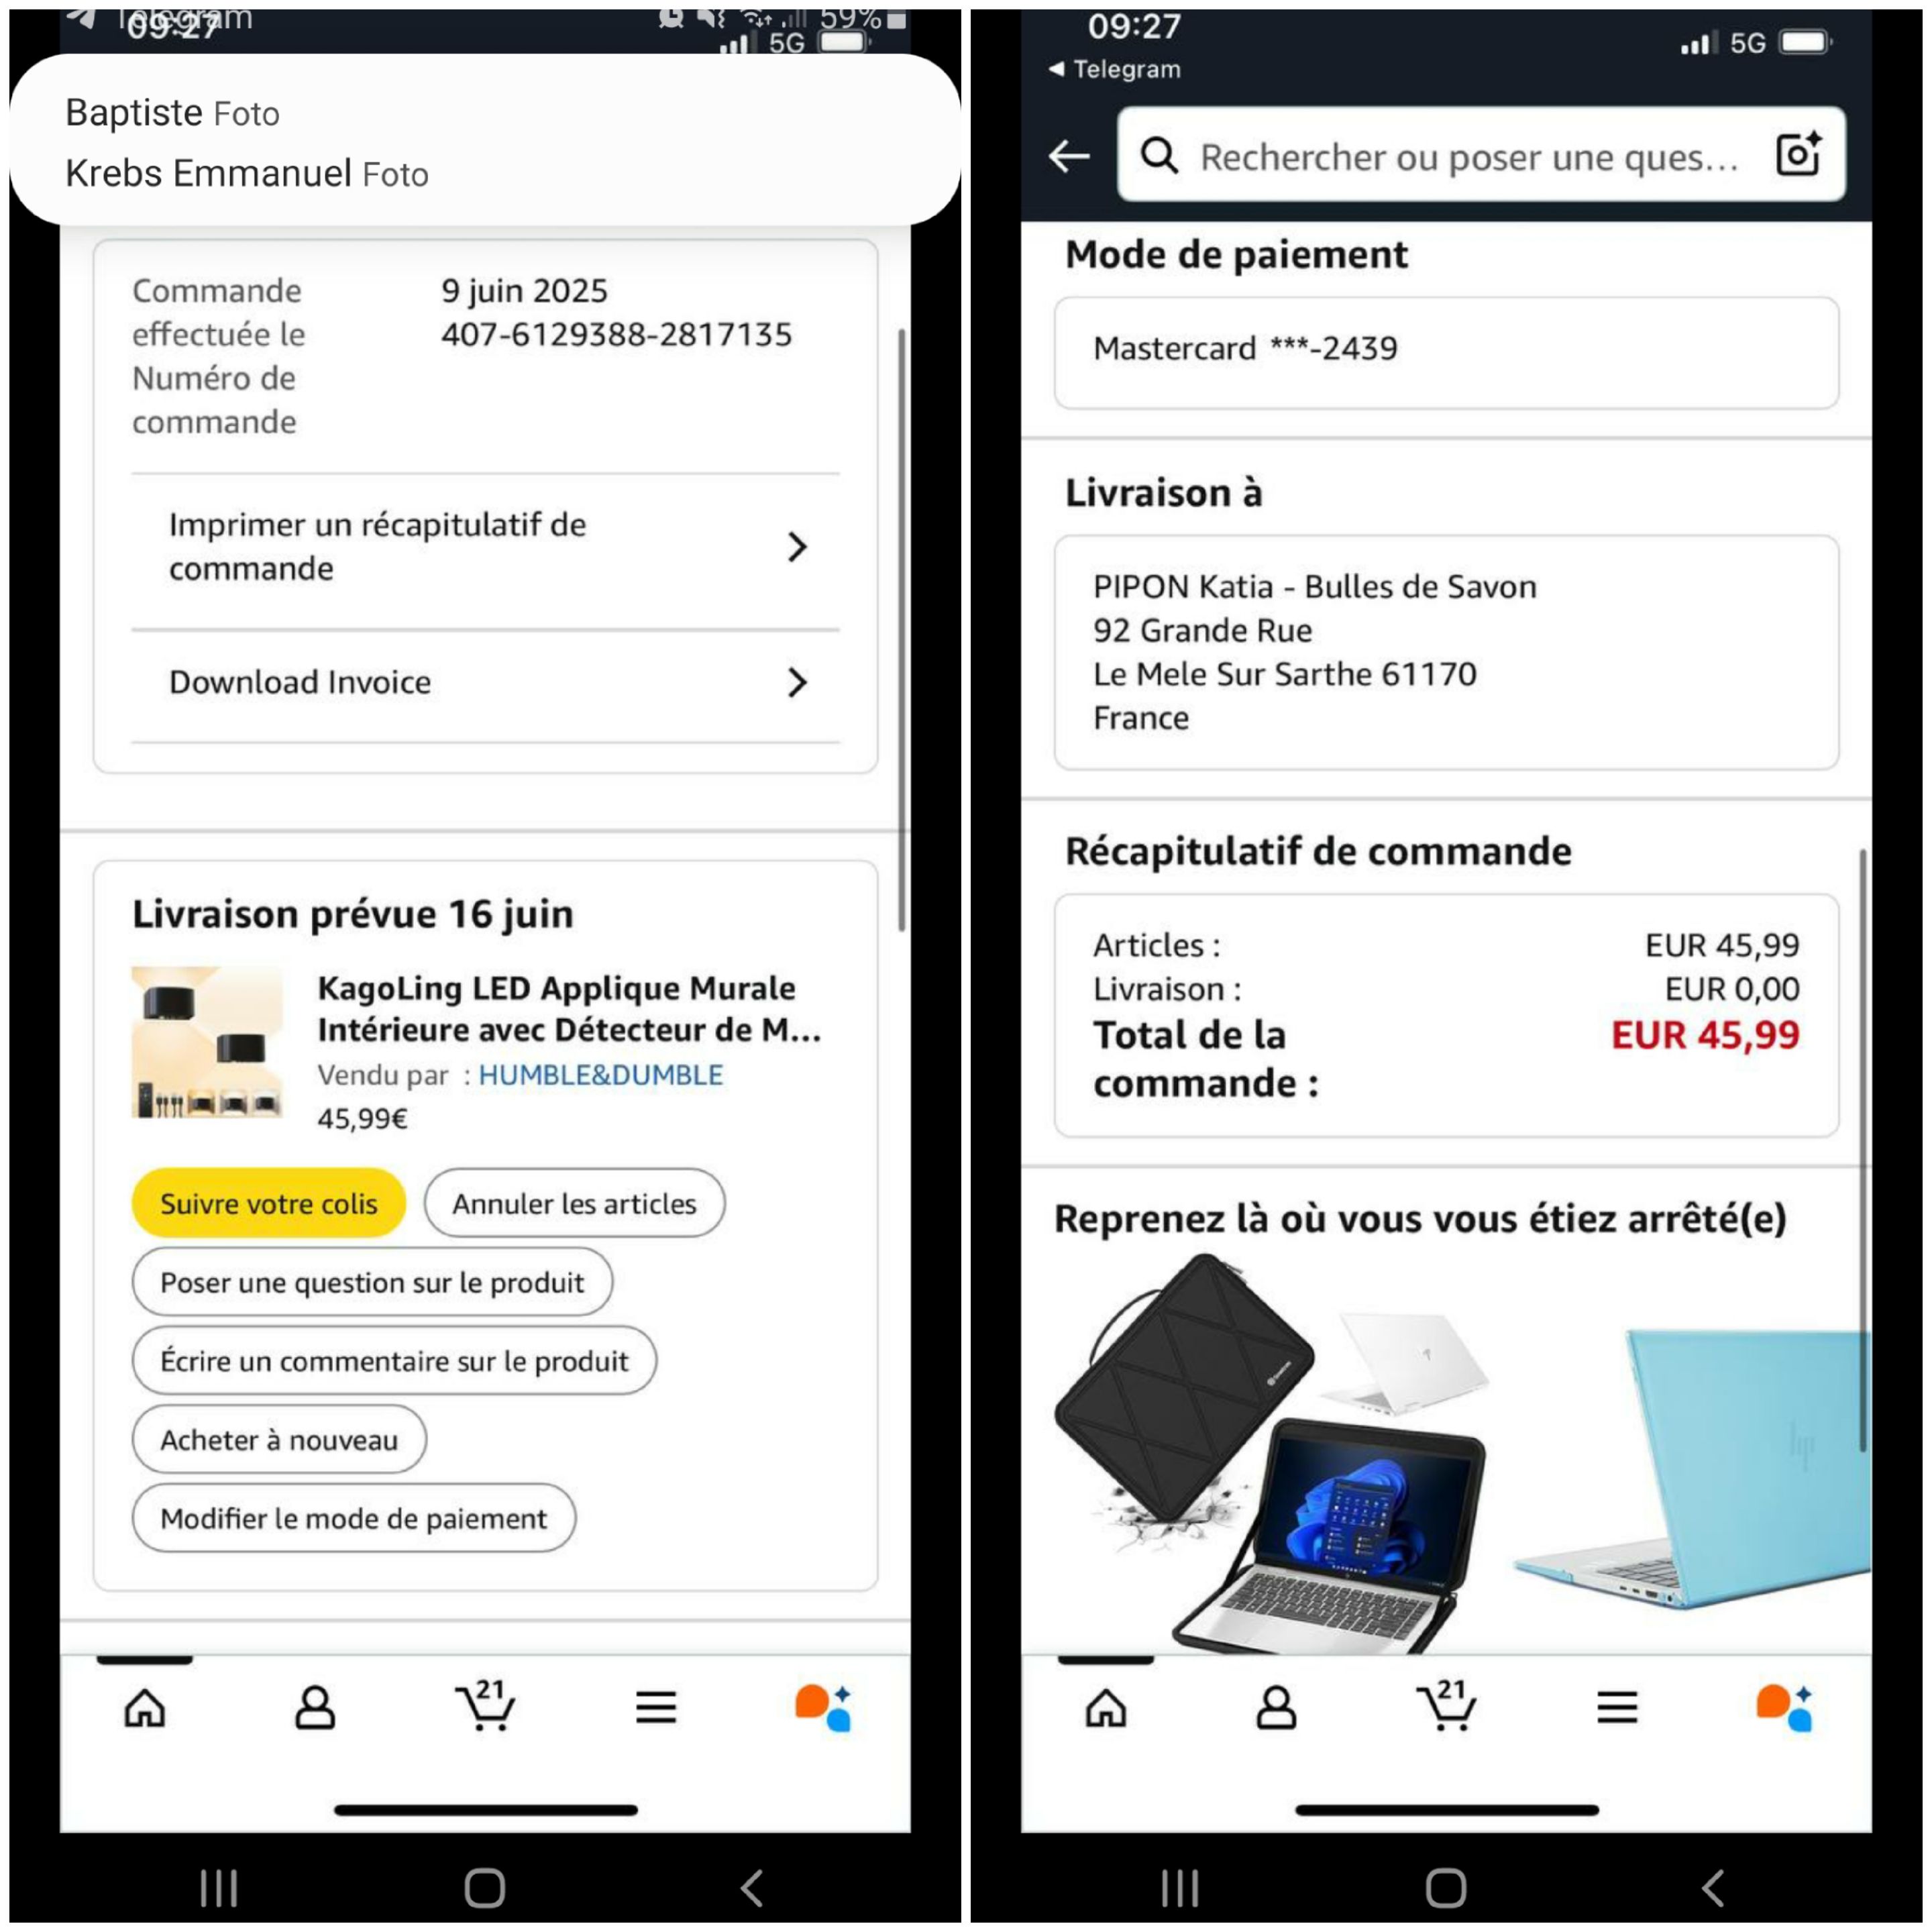Image resolution: width=1932 pixels, height=1932 pixels.
Task: Click Annuler les articles button
Action: click(574, 1203)
